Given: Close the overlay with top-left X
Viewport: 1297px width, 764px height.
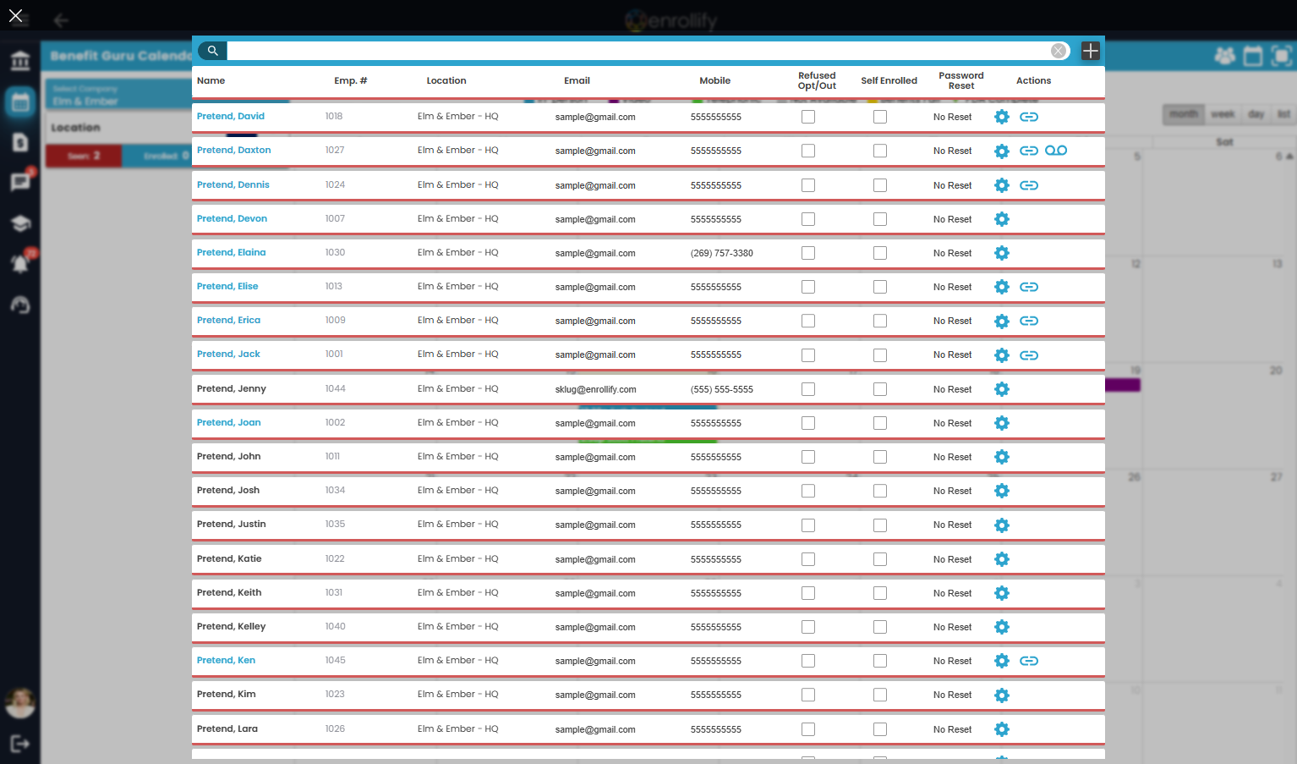Looking at the screenshot, I should coord(15,16).
